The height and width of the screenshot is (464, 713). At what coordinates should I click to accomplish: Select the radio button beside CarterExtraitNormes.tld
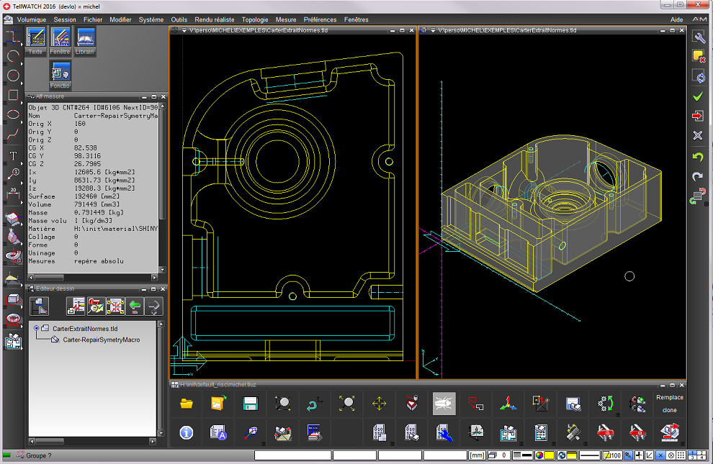37,328
